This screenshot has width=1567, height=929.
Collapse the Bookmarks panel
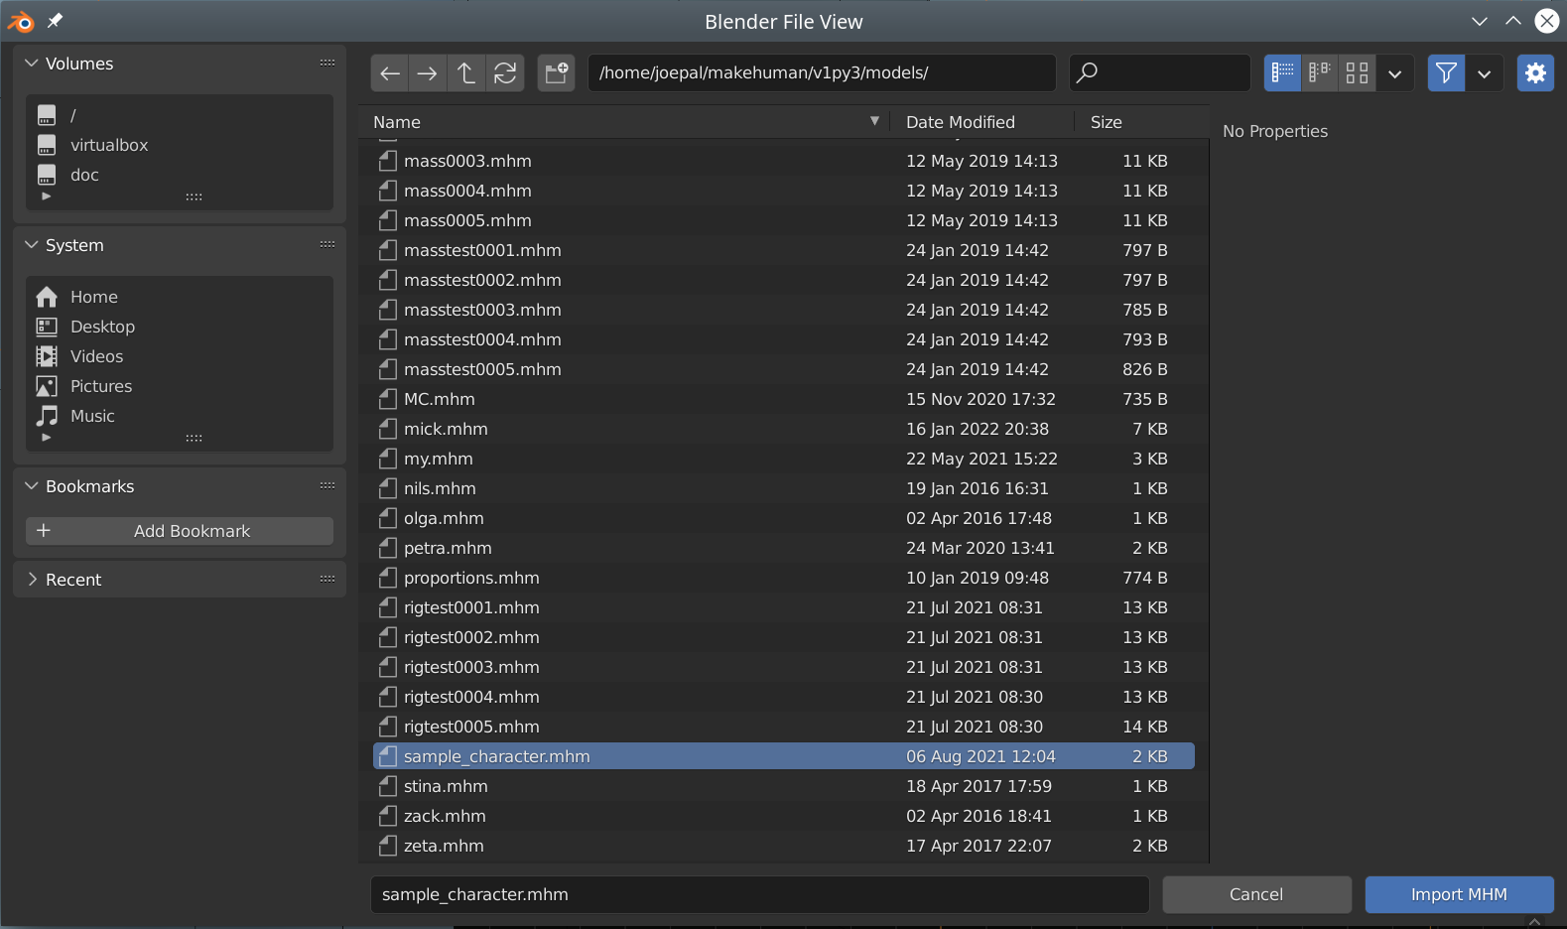click(32, 486)
